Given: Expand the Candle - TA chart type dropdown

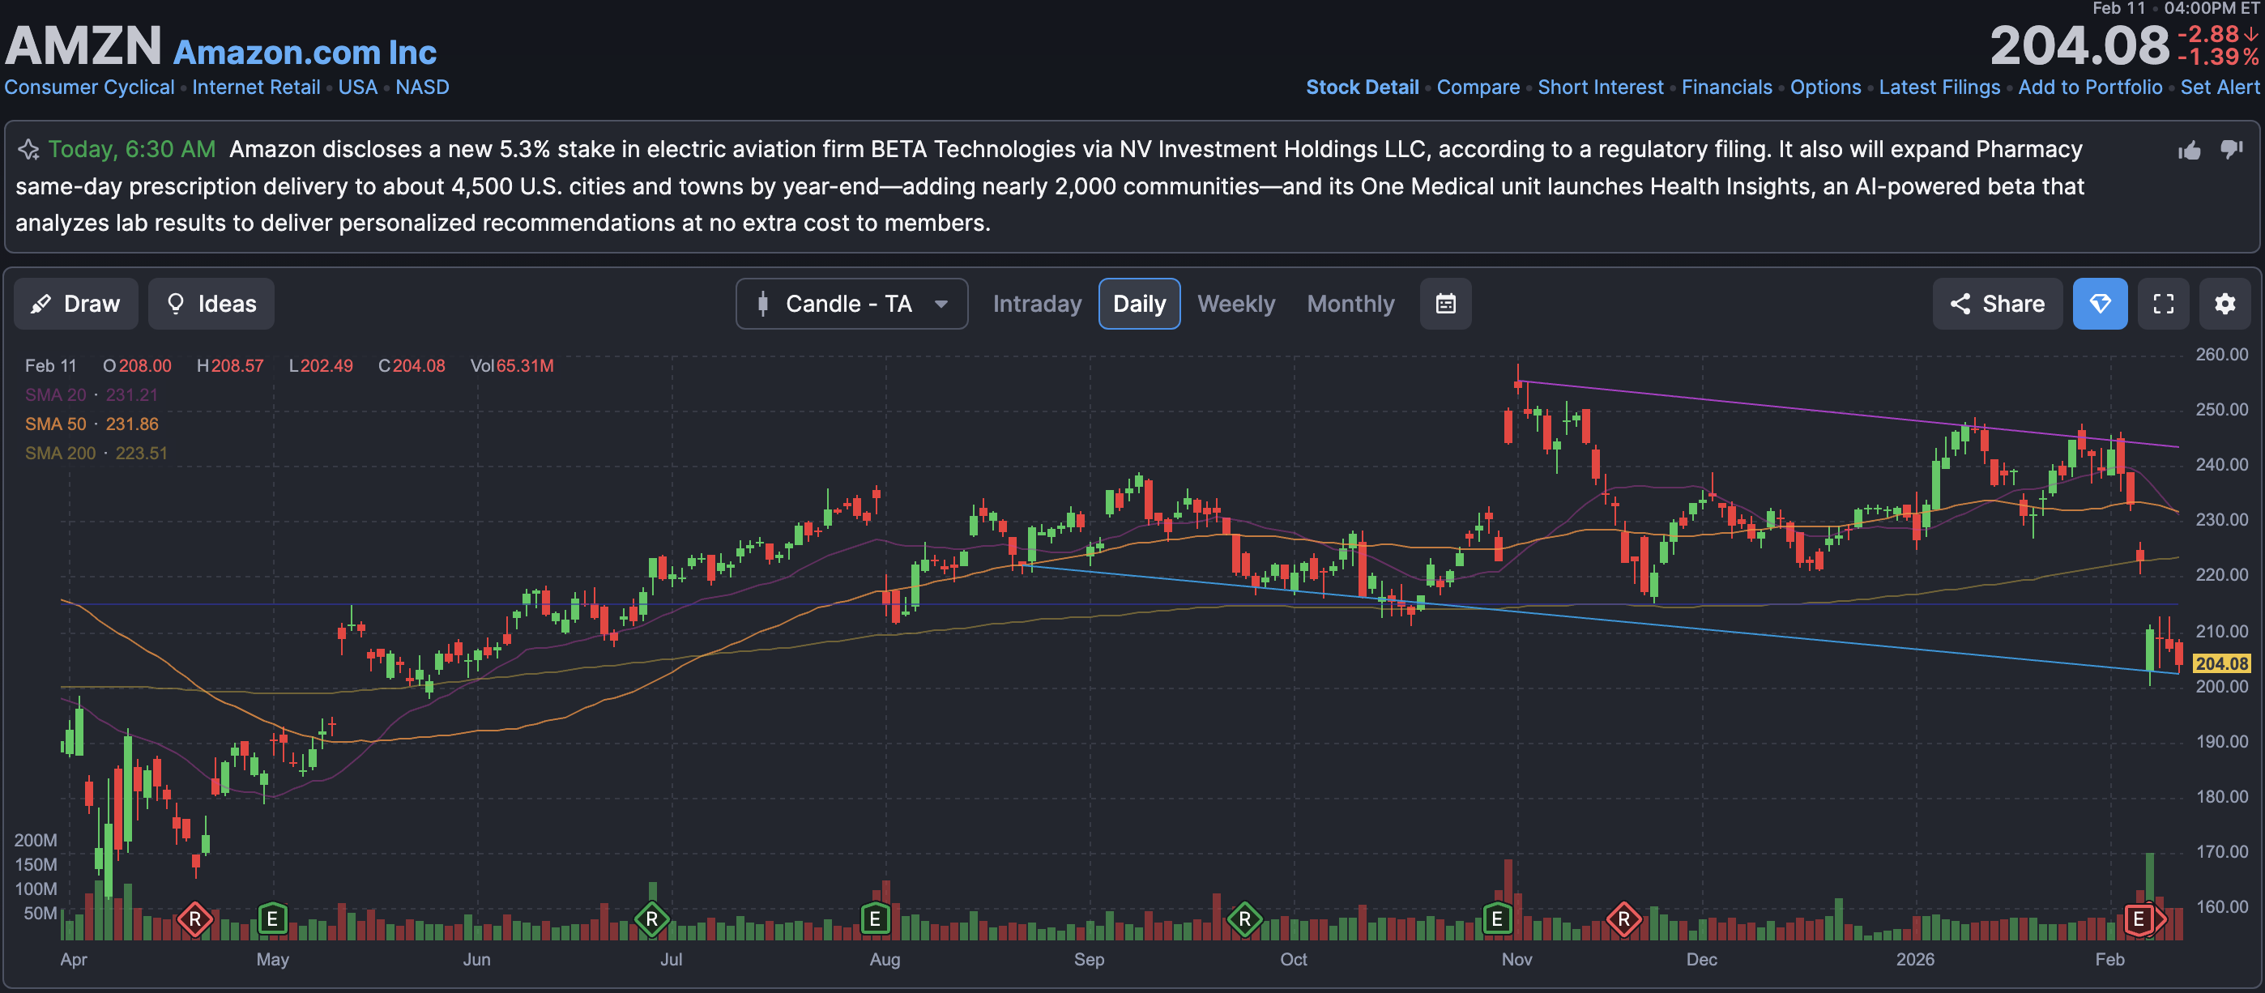Looking at the screenshot, I should (851, 304).
